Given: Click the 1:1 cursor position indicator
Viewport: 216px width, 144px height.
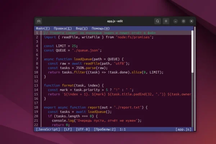Looking at the screenshot, I should point(123,129).
